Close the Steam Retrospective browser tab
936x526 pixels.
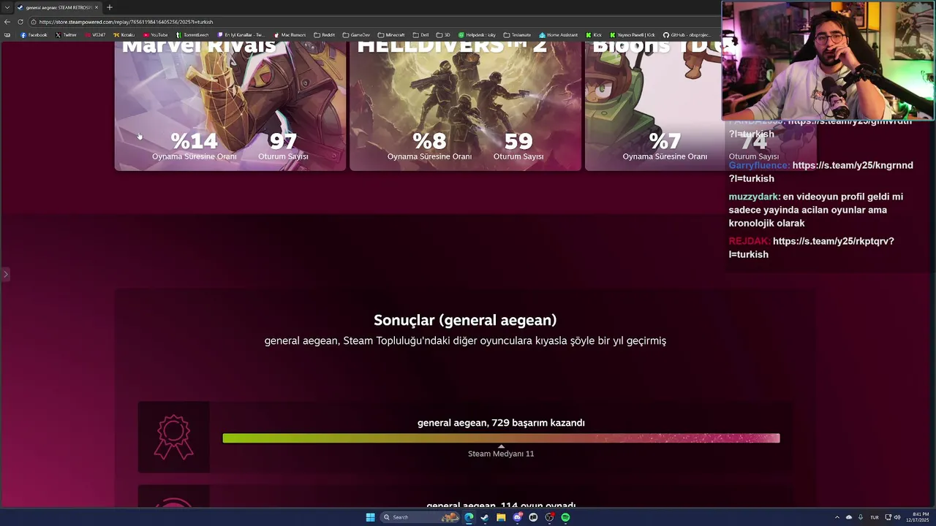[x=97, y=7]
